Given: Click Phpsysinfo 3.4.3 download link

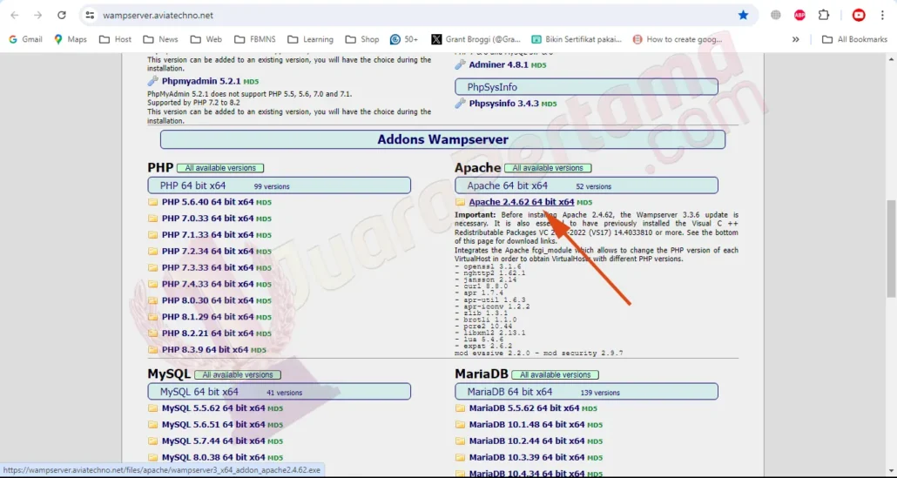Looking at the screenshot, I should pos(504,104).
